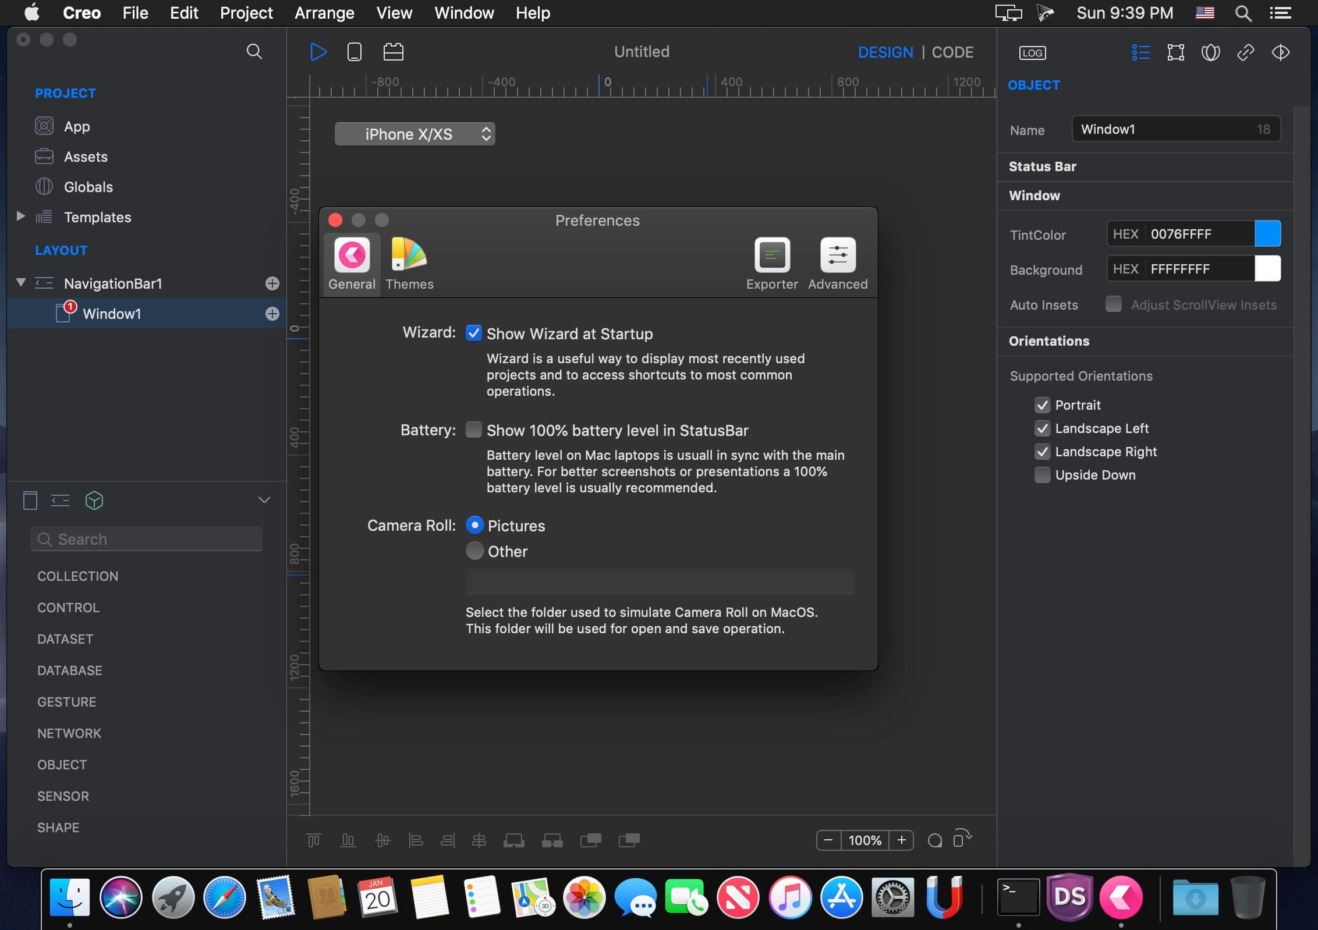Click the blue TintColor swatch
1318x930 pixels.
click(1267, 234)
